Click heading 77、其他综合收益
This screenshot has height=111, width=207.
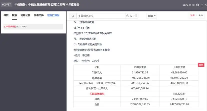pos(84,22)
